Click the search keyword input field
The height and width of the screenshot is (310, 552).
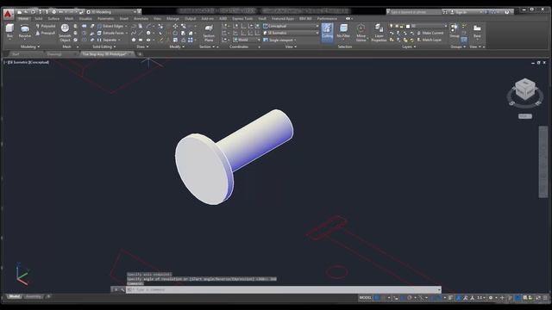pos(414,12)
